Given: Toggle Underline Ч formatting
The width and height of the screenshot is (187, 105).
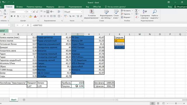Looking at the screenshot, I should pyautogui.click(x=18, y=16).
